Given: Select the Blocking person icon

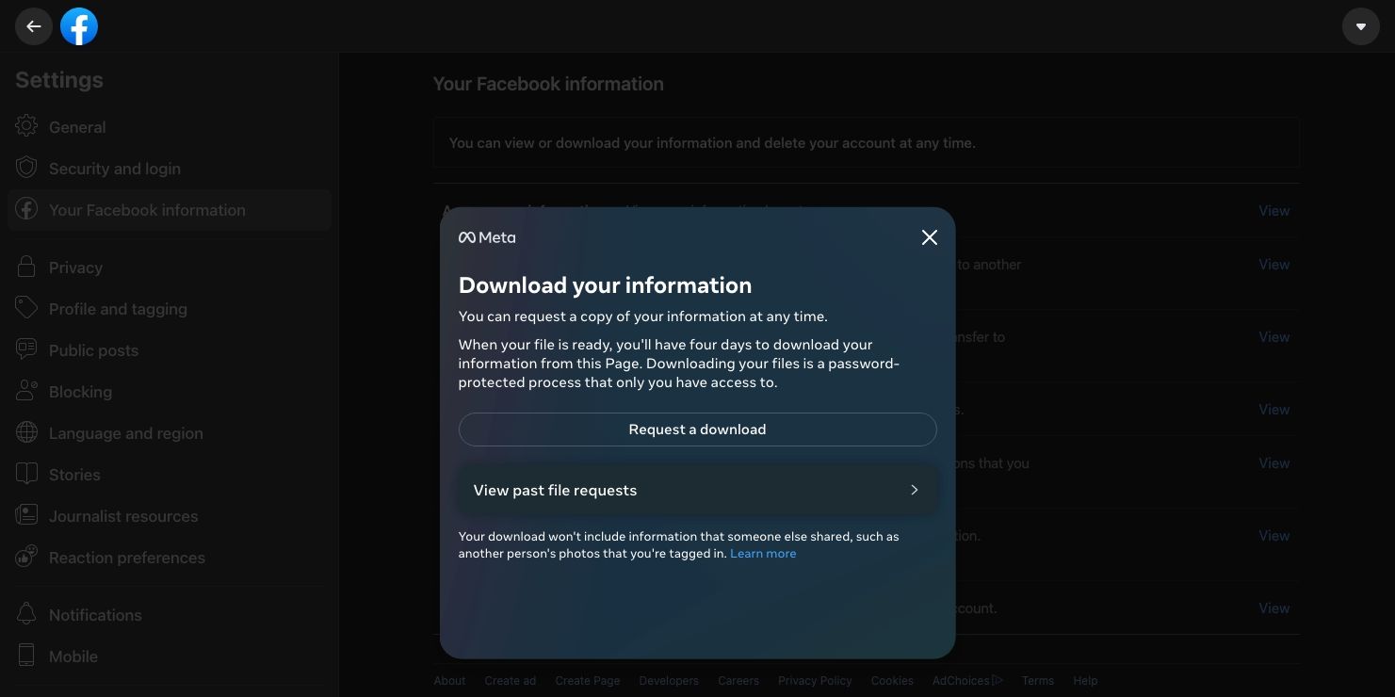Looking at the screenshot, I should coord(26,392).
